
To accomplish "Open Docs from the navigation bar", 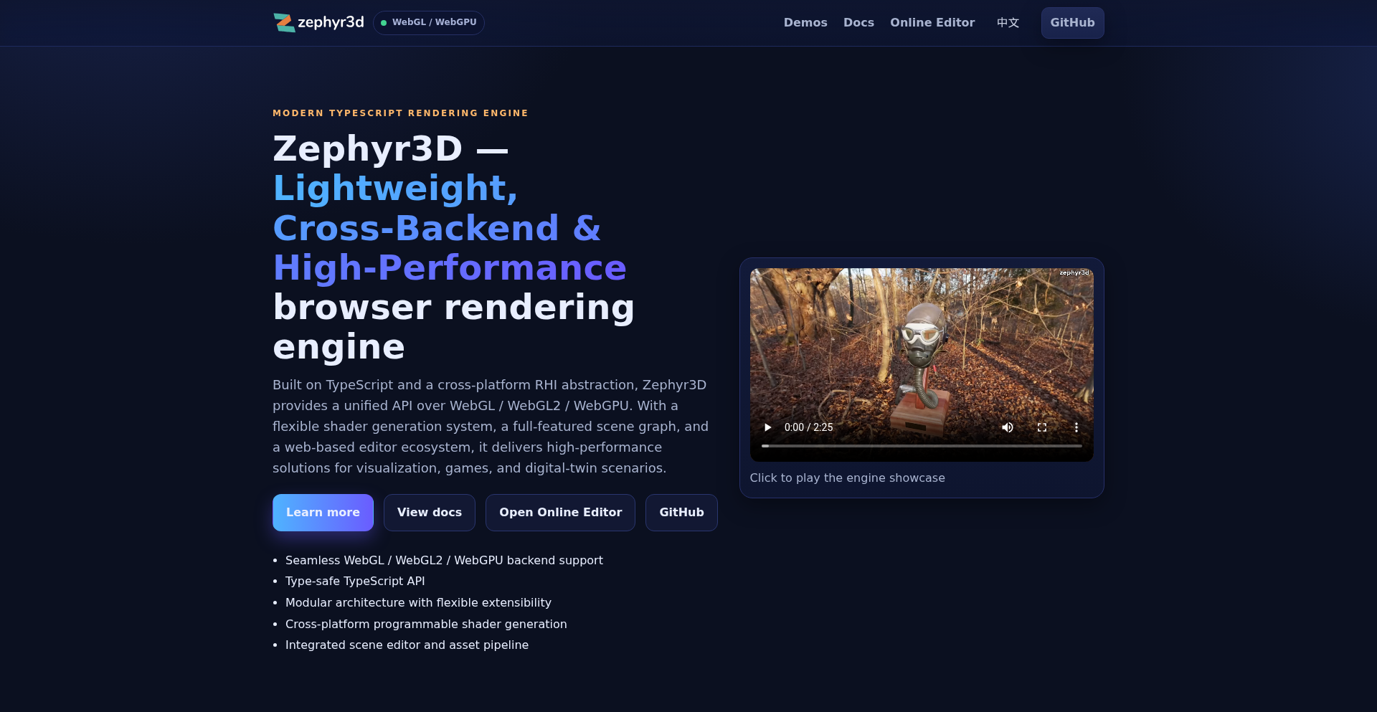I will tap(858, 22).
